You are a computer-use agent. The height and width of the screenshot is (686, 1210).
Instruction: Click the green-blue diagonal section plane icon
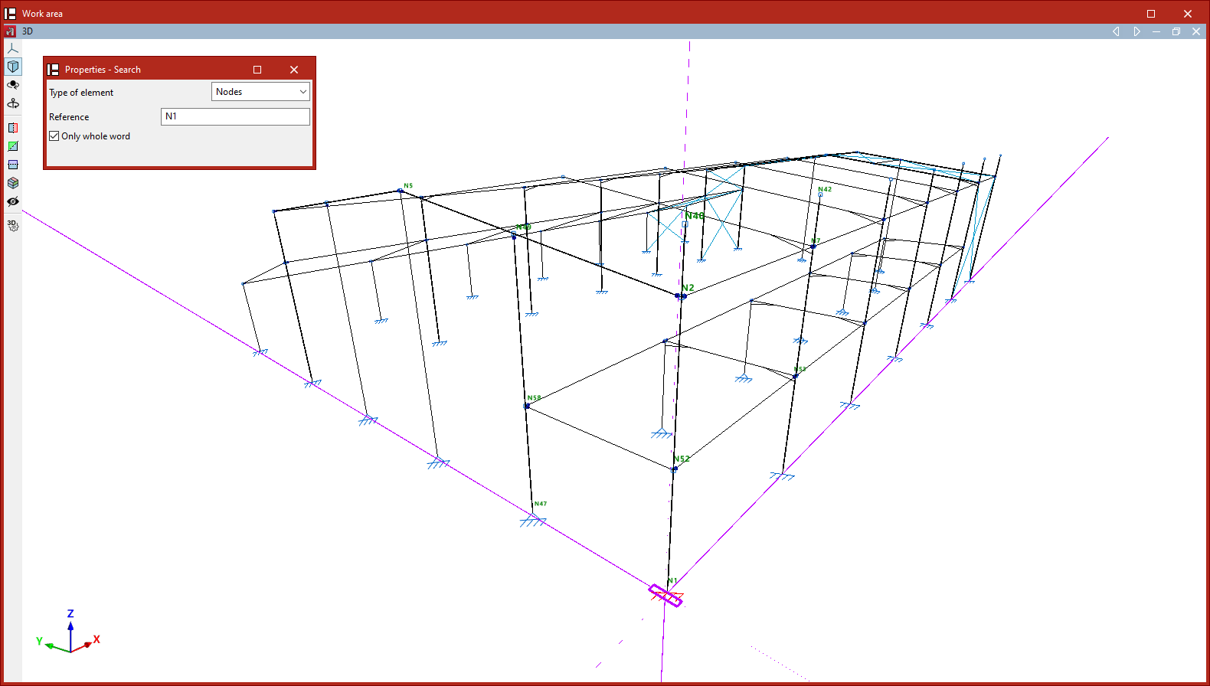(13, 146)
